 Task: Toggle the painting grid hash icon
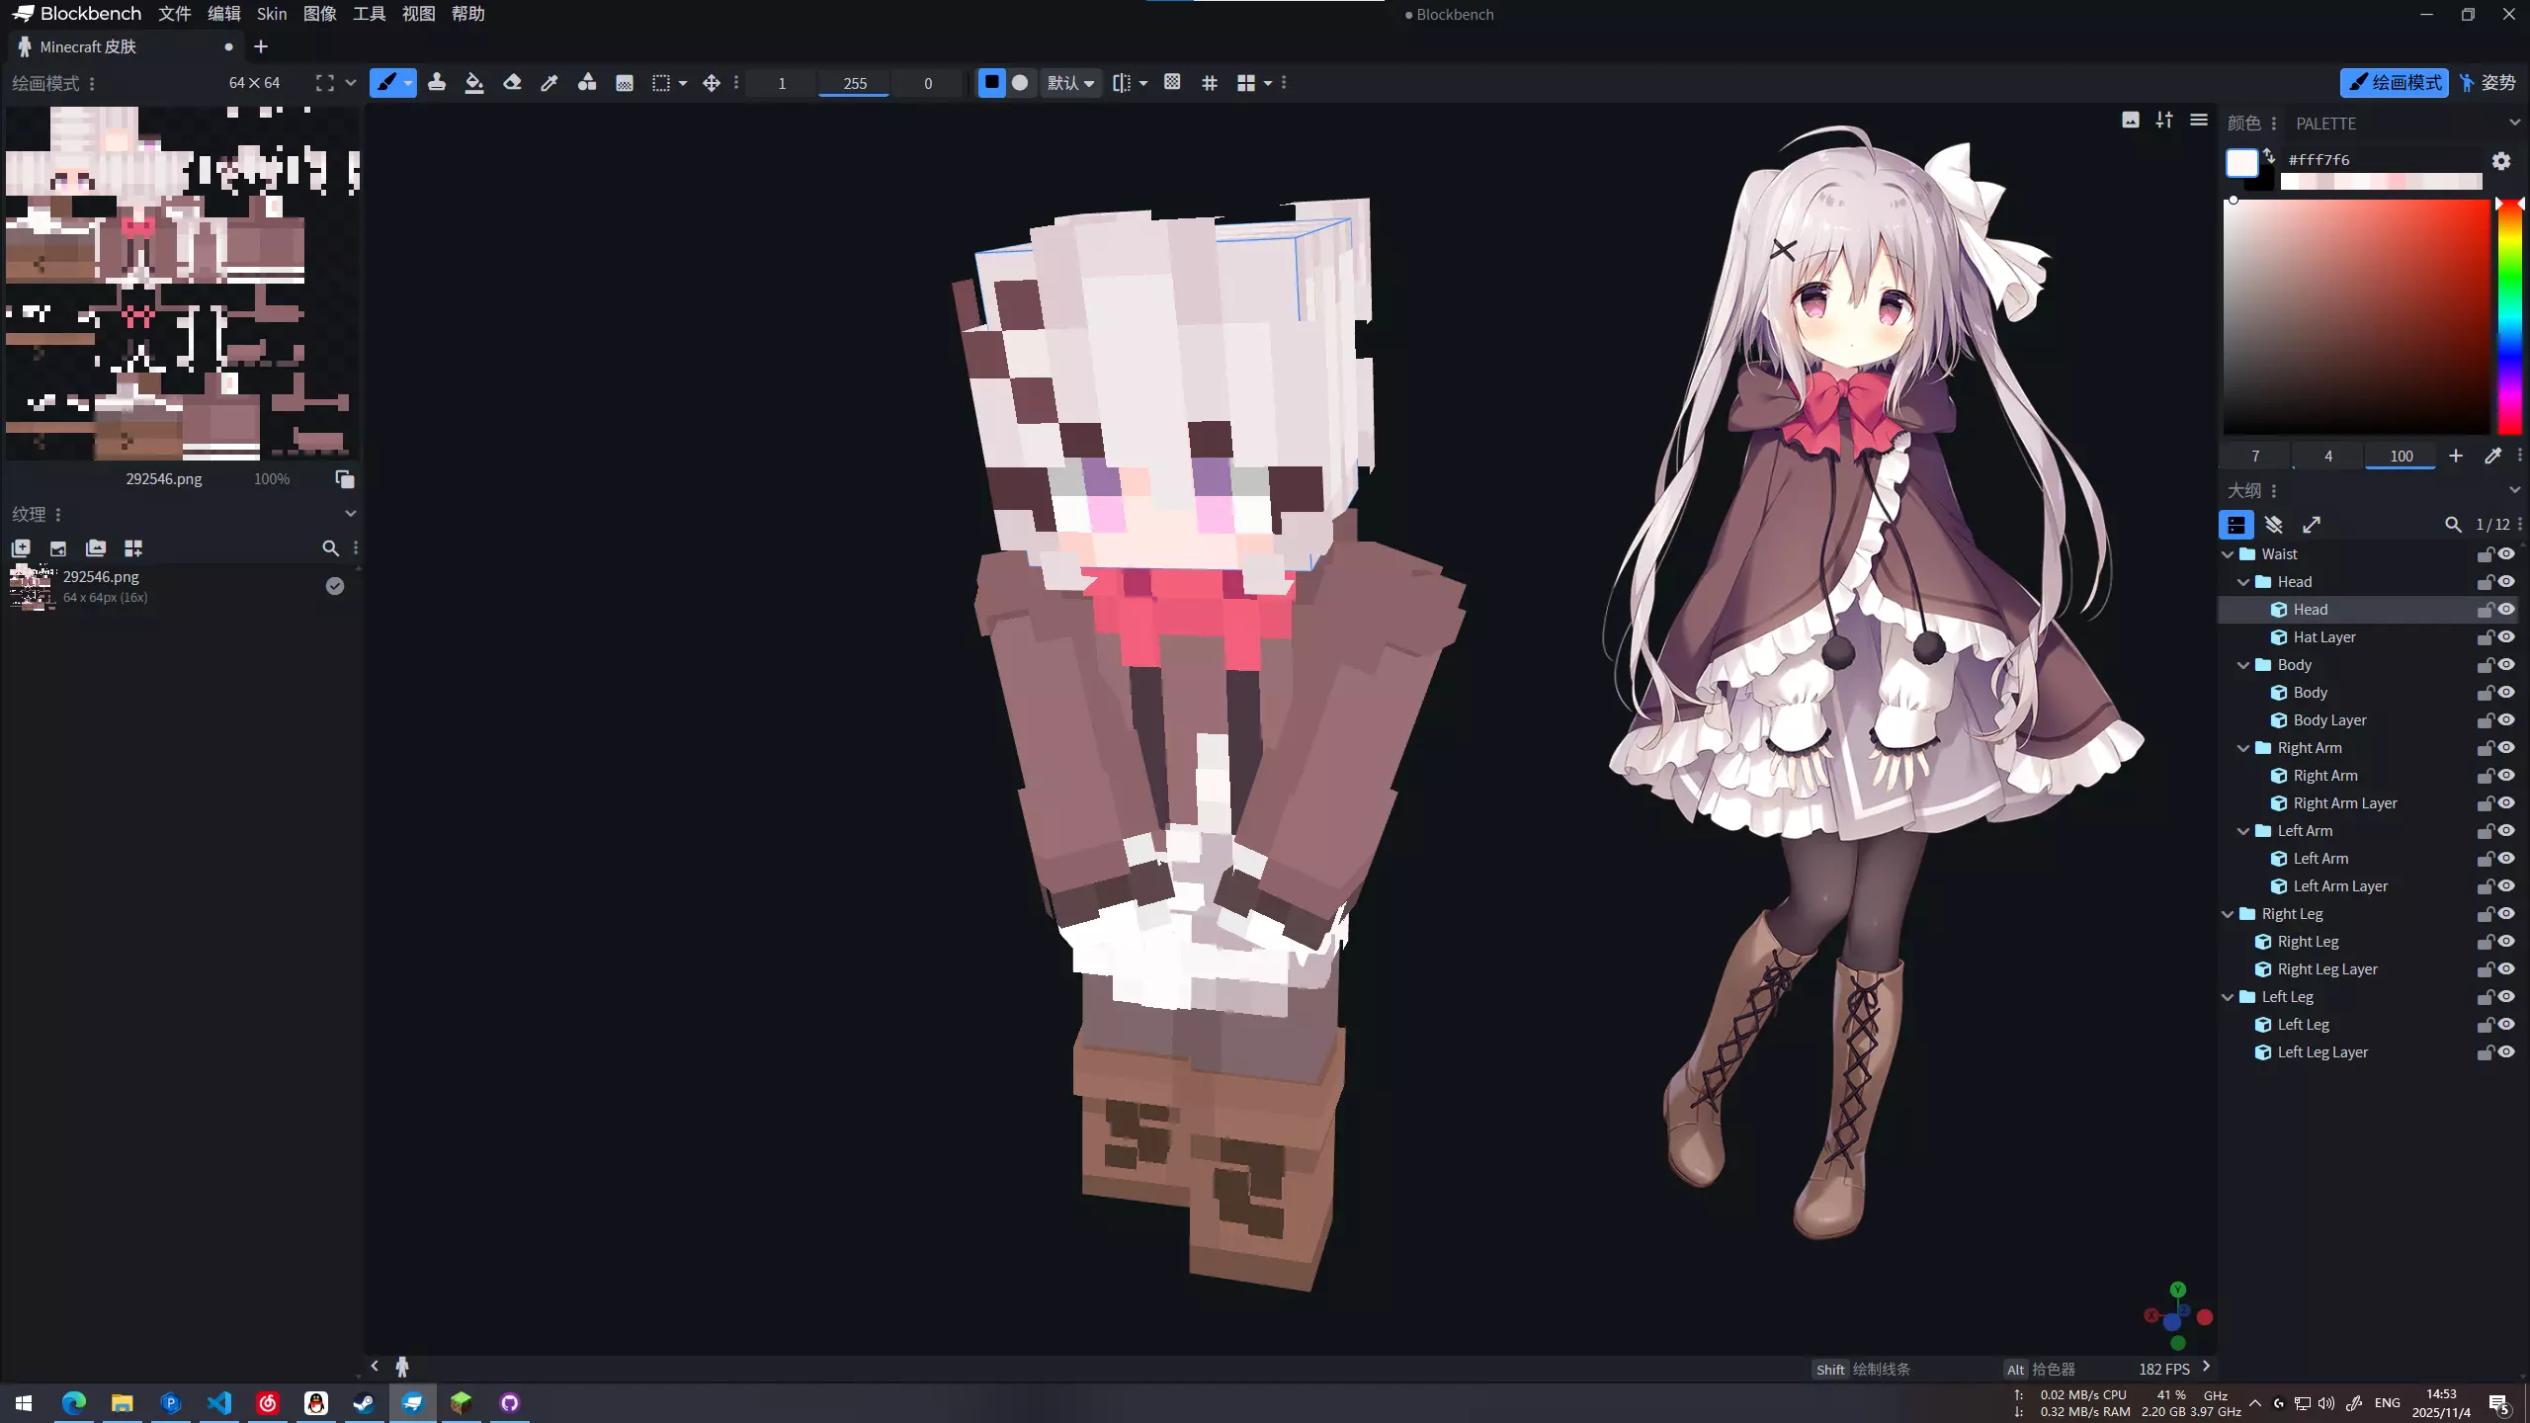[1210, 83]
